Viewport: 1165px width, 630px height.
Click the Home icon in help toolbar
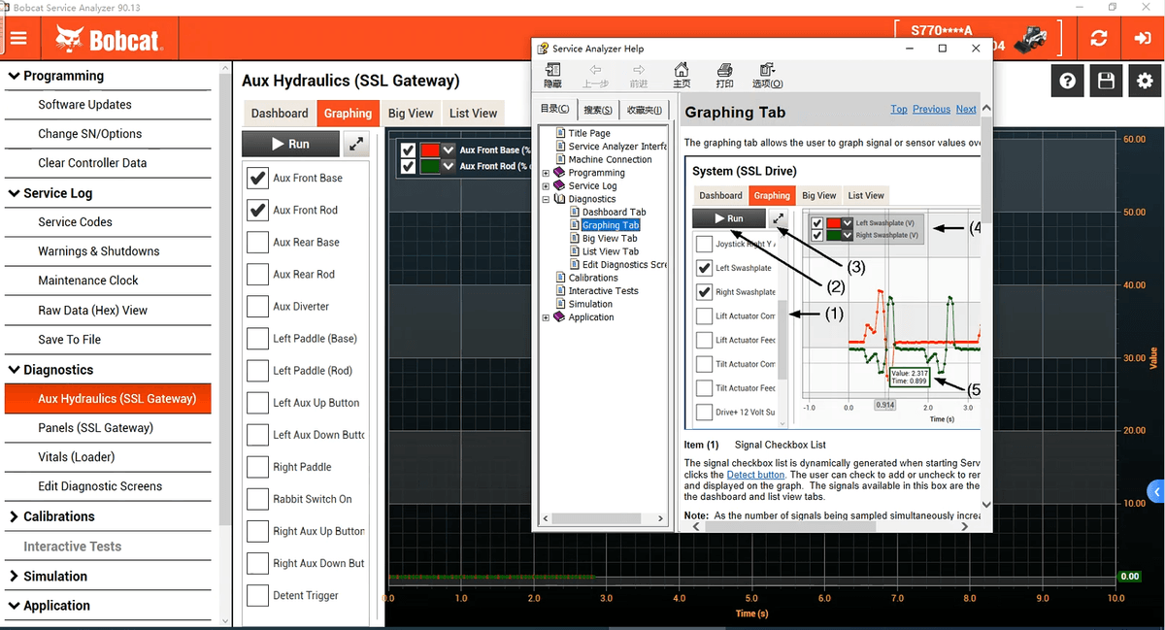[x=682, y=75]
